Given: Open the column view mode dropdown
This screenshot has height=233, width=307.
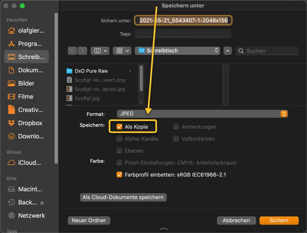Looking at the screenshot, I should pyautogui.click(x=100, y=51).
